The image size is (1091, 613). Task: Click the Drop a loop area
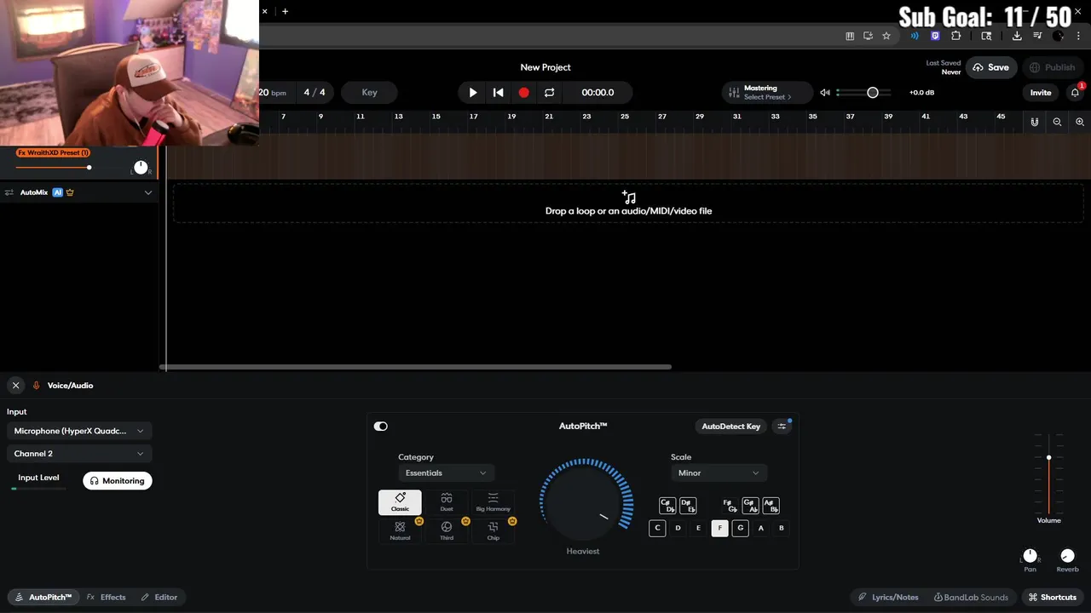pos(628,203)
